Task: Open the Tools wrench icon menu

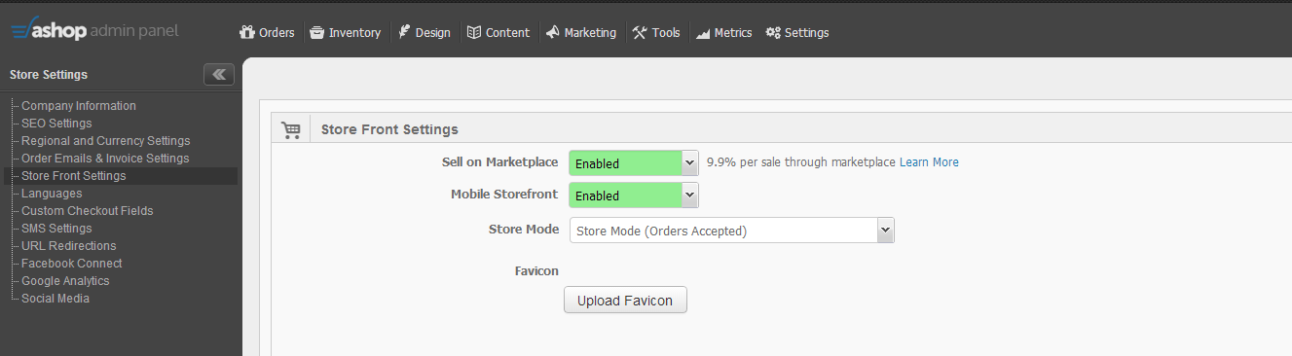Action: click(655, 32)
